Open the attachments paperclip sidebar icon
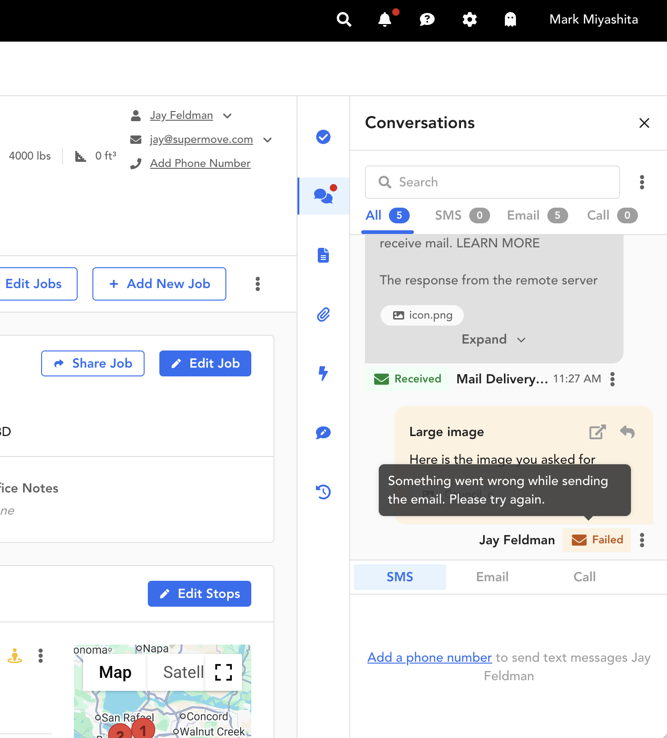This screenshot has height=738, width=667. (x=323, y=315)
